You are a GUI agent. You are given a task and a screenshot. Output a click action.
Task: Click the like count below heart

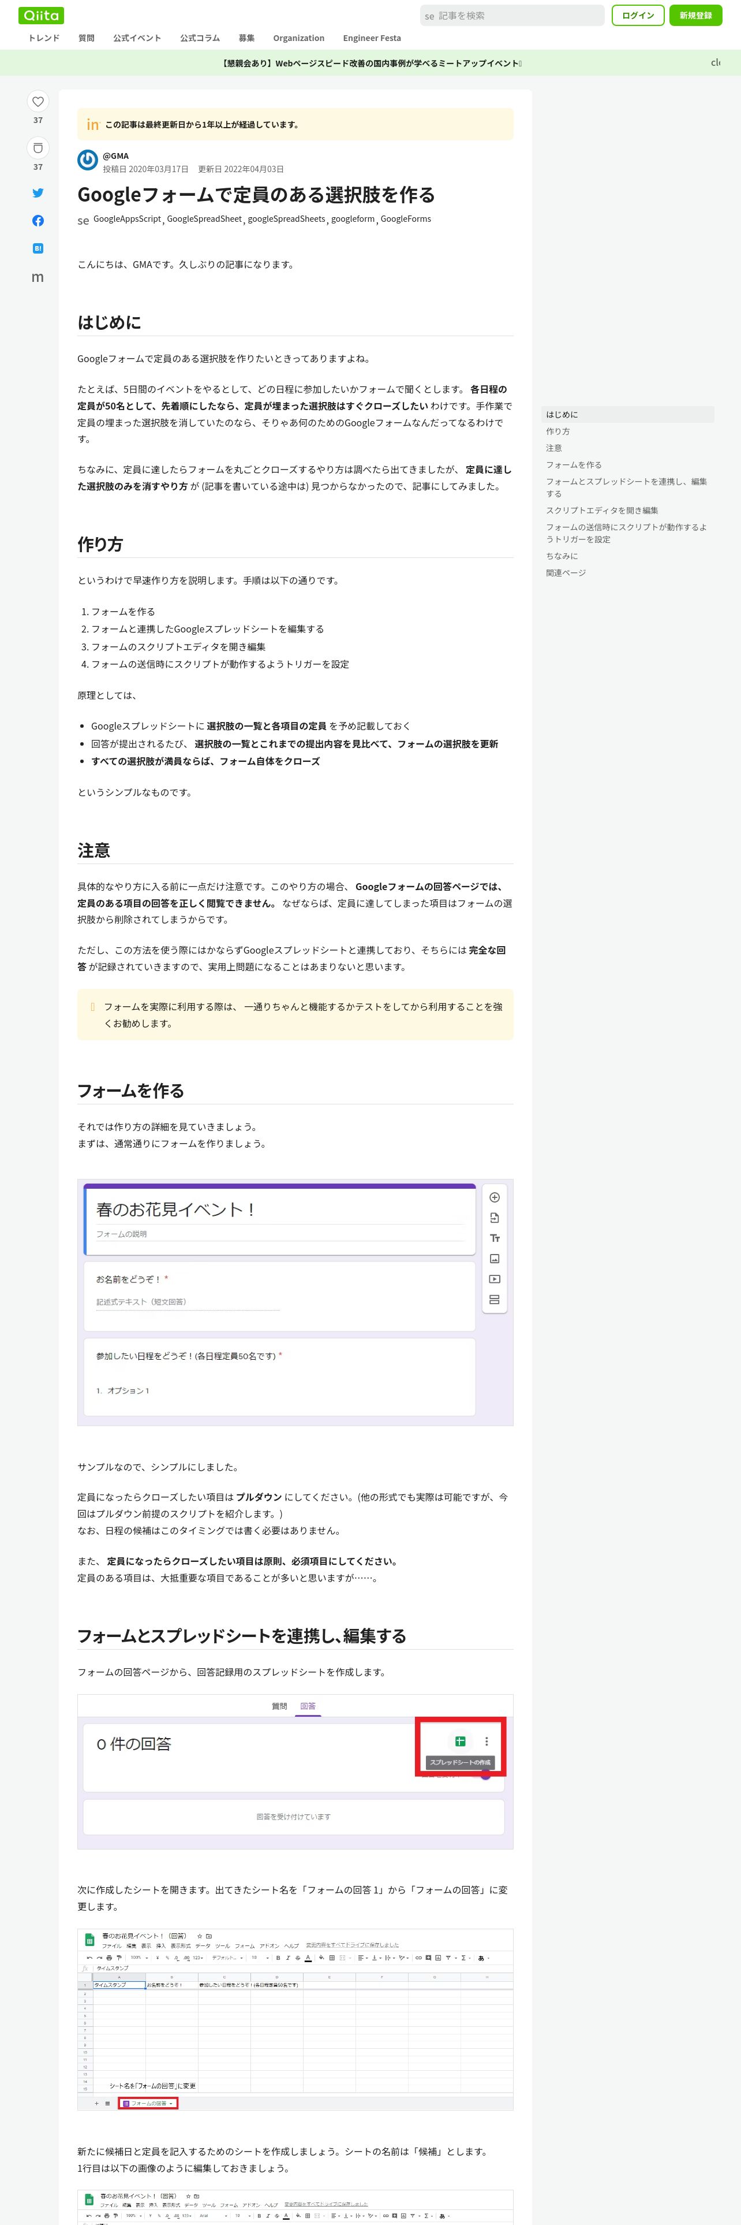click(x=38, y=120)
